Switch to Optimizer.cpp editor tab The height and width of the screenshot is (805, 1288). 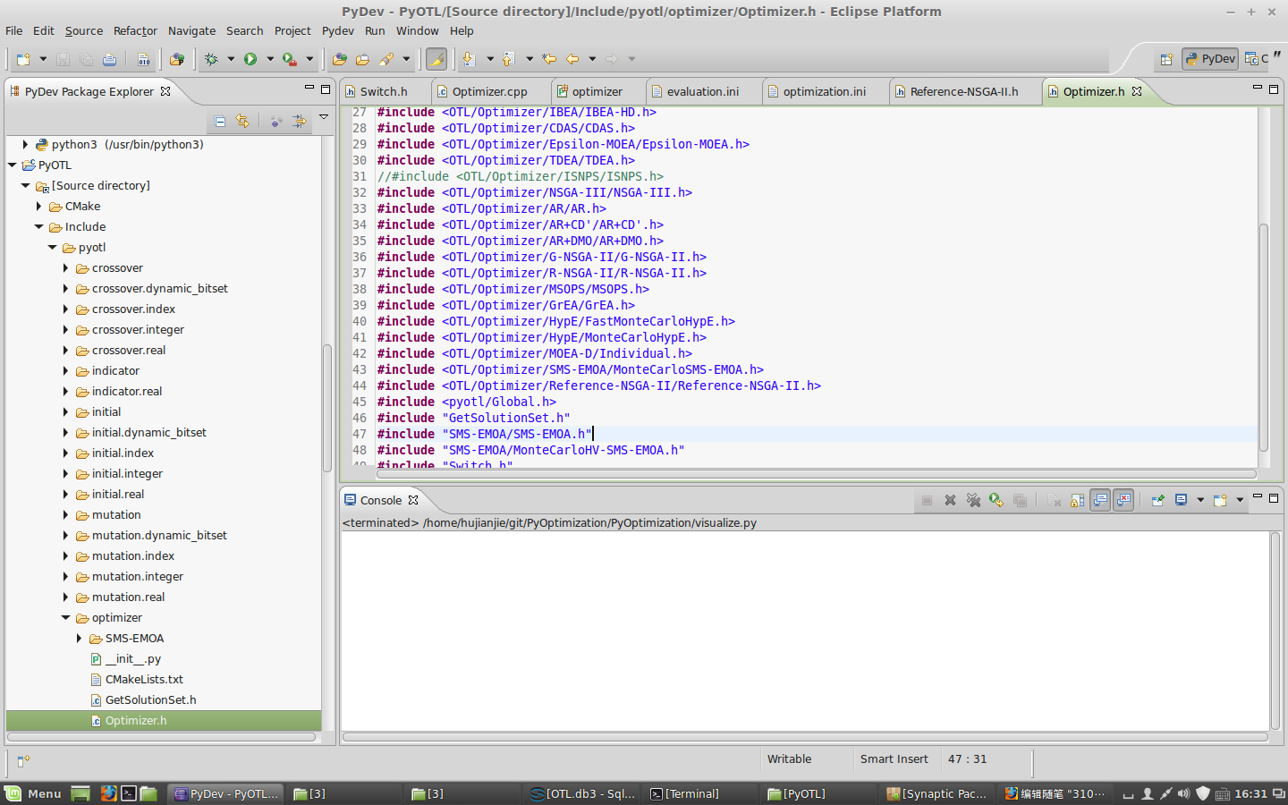click(489, 91)
